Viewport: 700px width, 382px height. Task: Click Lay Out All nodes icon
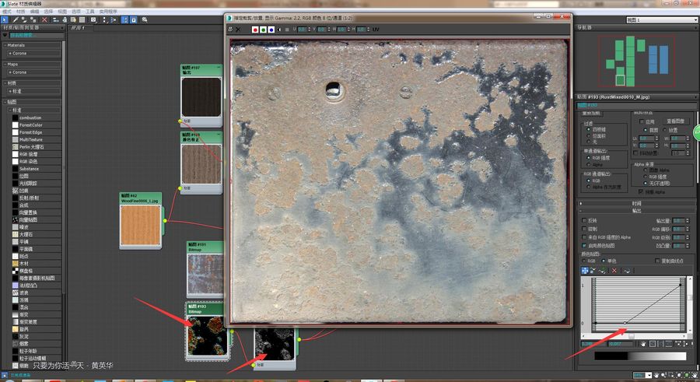coord(104,19)
